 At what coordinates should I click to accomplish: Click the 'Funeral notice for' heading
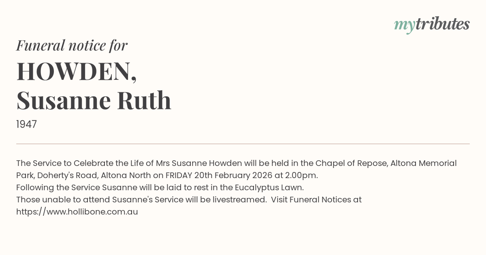pyautogui.click(x=72, y=45)
